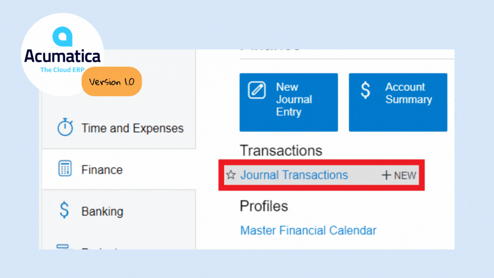Click the dollar icon on Account Summary tile

[365, 90]
